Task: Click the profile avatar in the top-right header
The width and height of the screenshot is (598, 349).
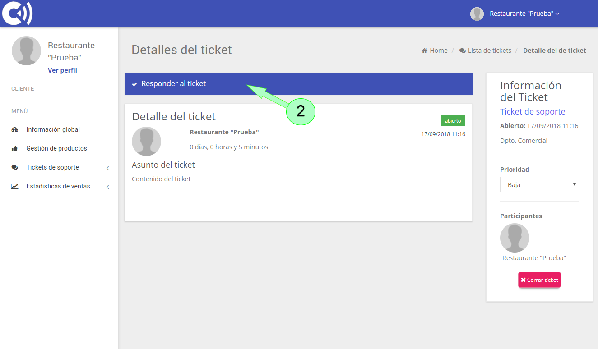Action: tap(477, 14)
